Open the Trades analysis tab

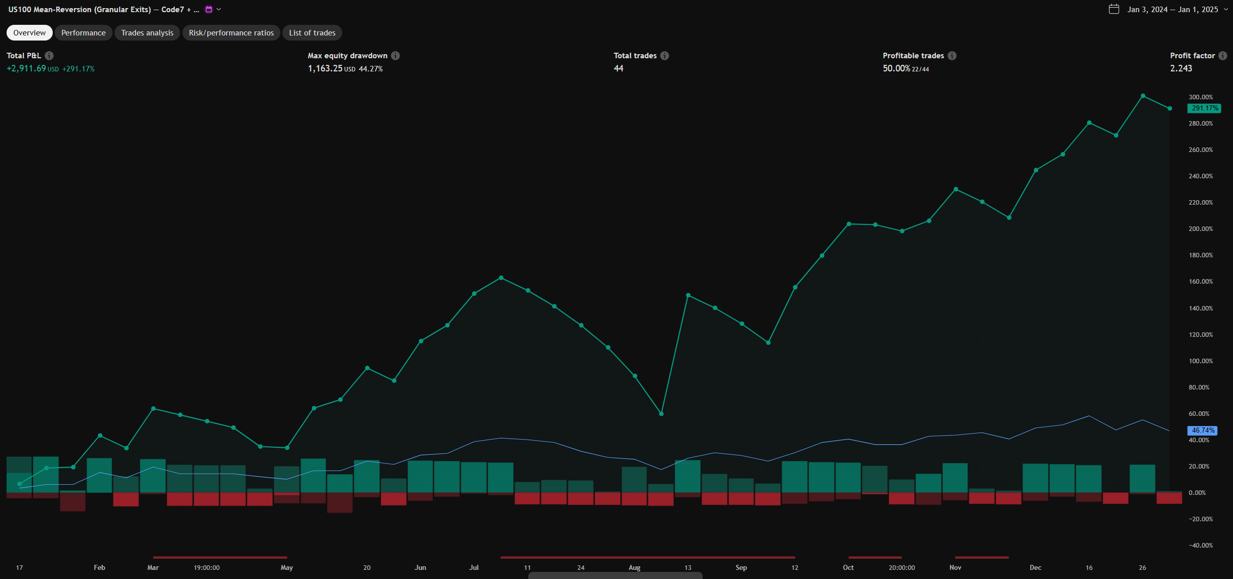[147, 33]
